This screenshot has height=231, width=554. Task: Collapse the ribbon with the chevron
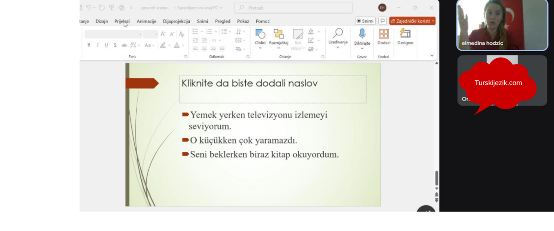pyautogui.click(x=432, y=55)
